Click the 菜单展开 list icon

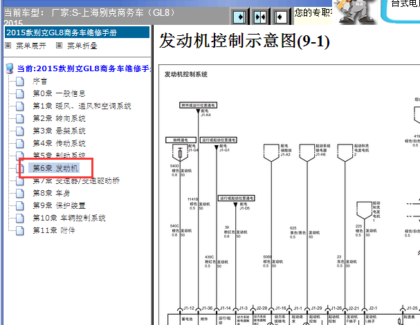8,46
